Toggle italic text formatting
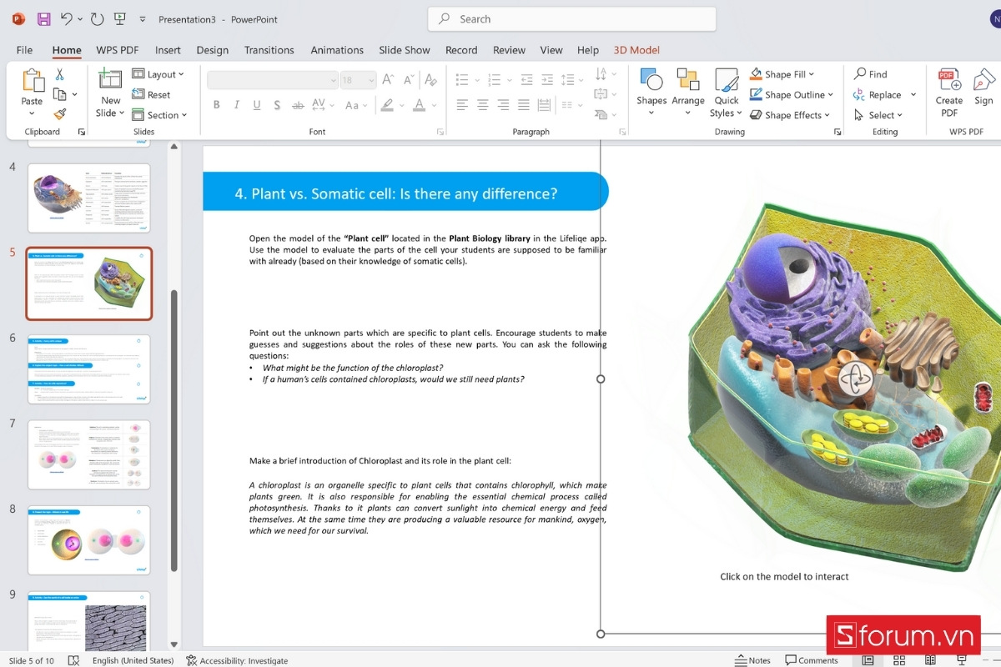1001x667 pixels. [x=236, y=104]
